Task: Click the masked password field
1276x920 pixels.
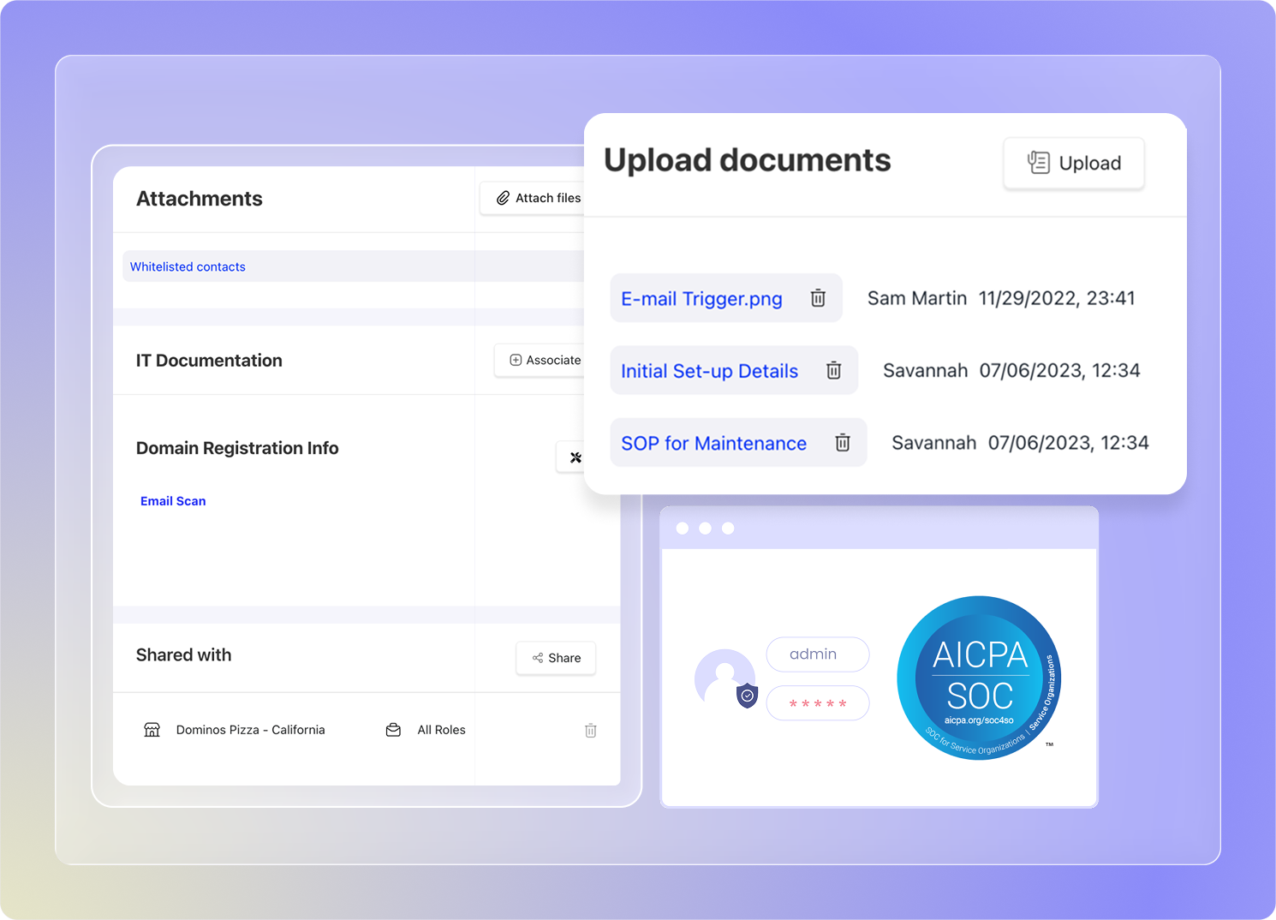Action: click(817, 703)
